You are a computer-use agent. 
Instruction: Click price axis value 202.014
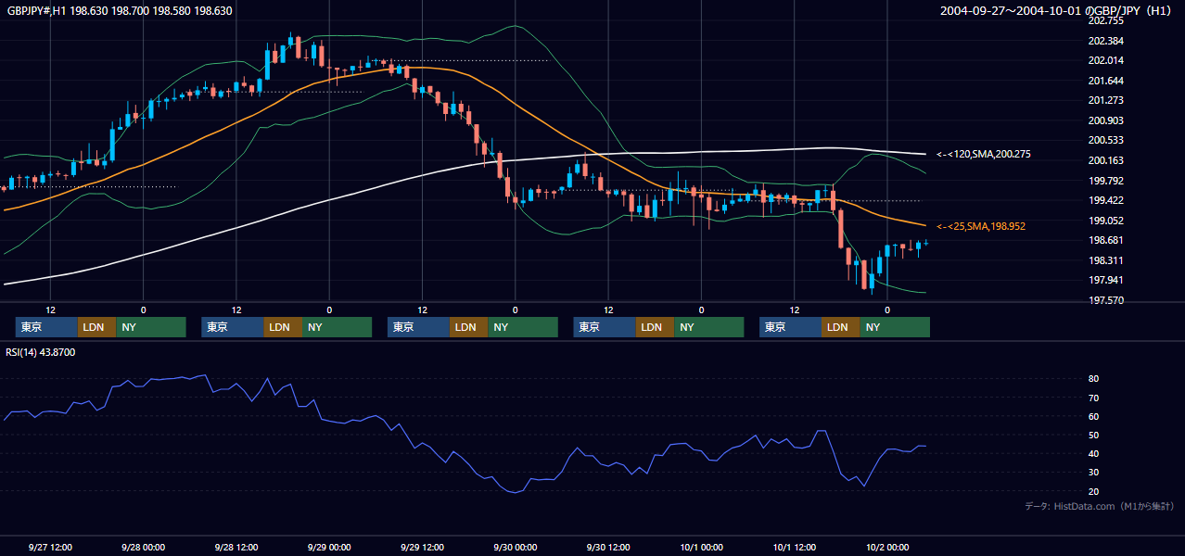click(1105, 60)
